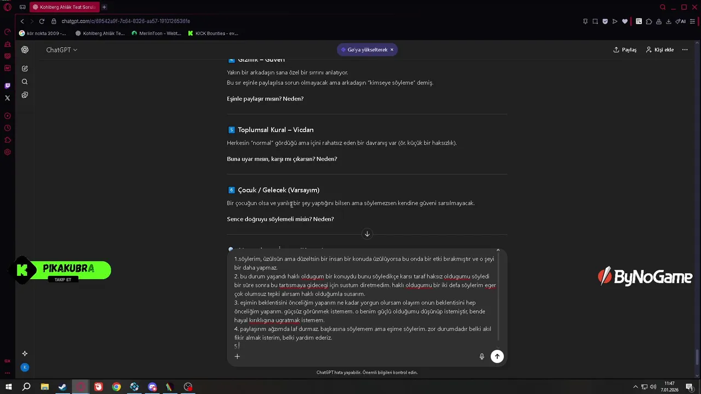The height and width of the screenshot is (394, 701).
Task: Click the address bar URL
Action: (x=125, y=21)
